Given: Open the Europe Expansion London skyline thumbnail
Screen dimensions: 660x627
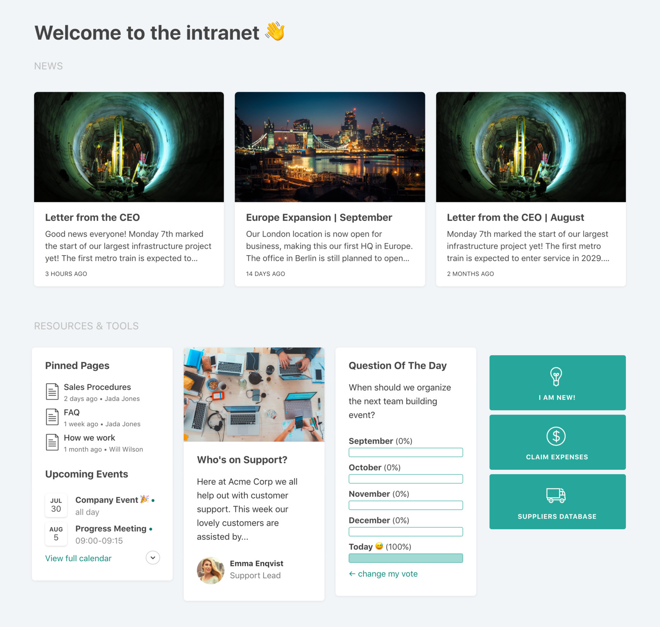Looking at the screenshot, I should click(330, 147).
